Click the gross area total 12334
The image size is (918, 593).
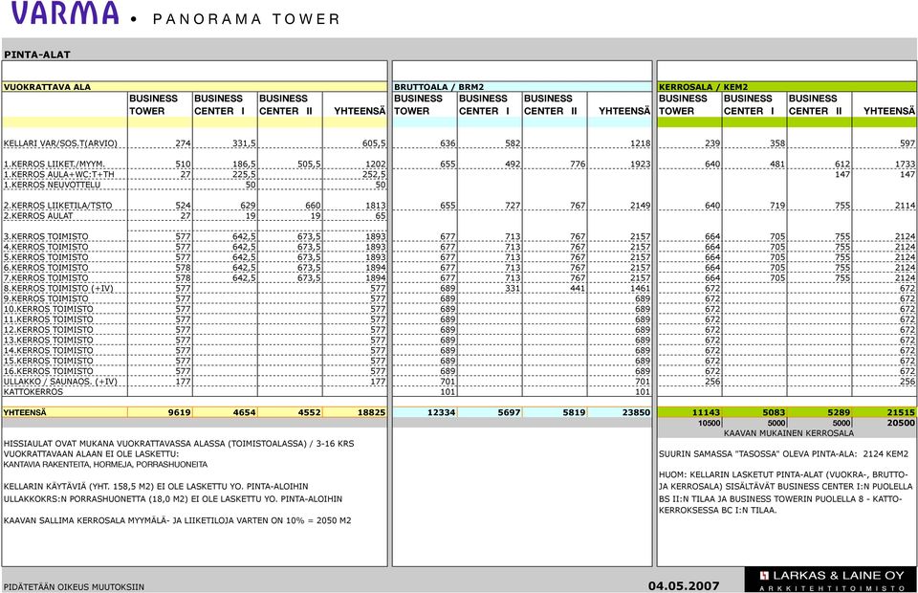(x=442, y=412)
